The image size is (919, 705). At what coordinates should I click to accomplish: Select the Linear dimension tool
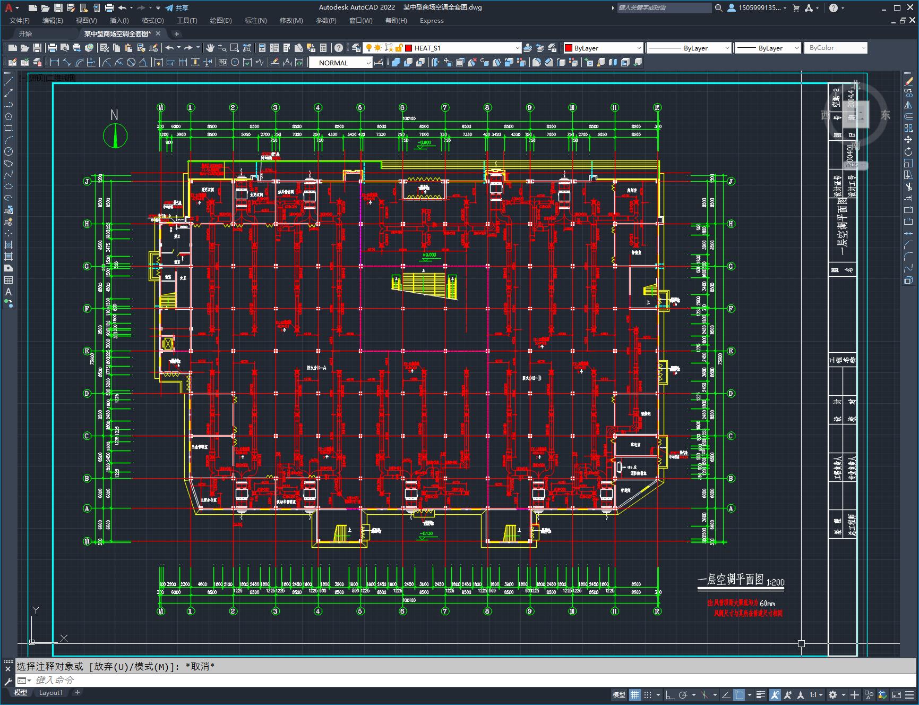[55, 63]
